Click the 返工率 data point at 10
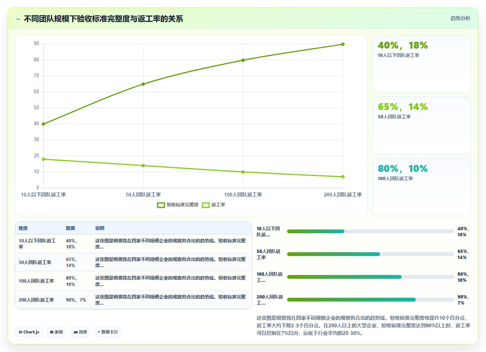The height and width of the screenshot is (352, 486). point(243,172)
